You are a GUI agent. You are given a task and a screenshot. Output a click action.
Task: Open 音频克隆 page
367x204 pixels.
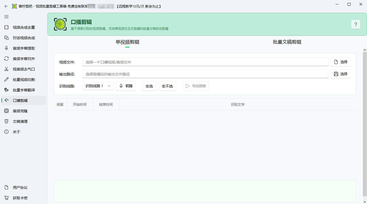point(24,111)
